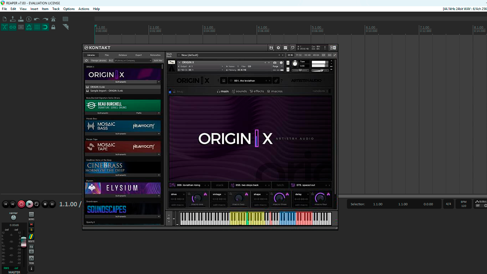Image resolution: width=487 pixels, height=274 pixels.
Task: Click the Instr Nav button
Action: click(x=158, y=61)
